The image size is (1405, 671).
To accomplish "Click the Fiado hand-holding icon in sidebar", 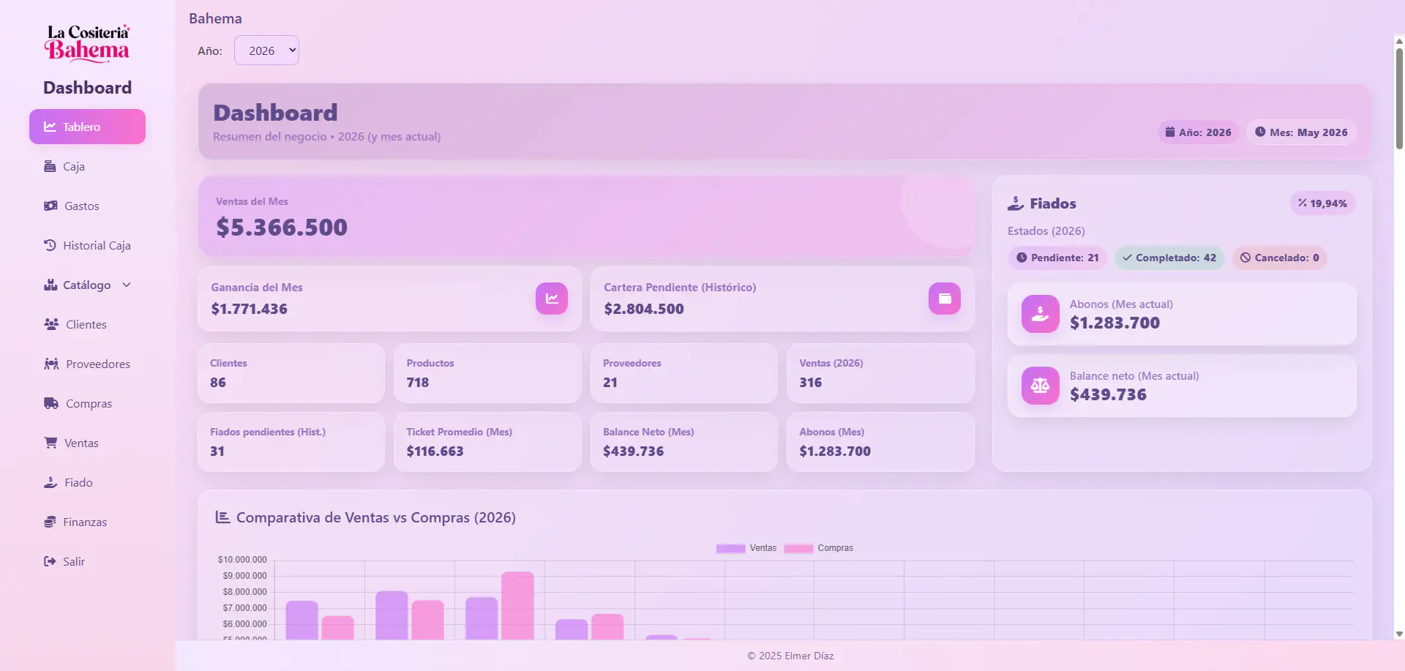I will (x=50, y=482).
